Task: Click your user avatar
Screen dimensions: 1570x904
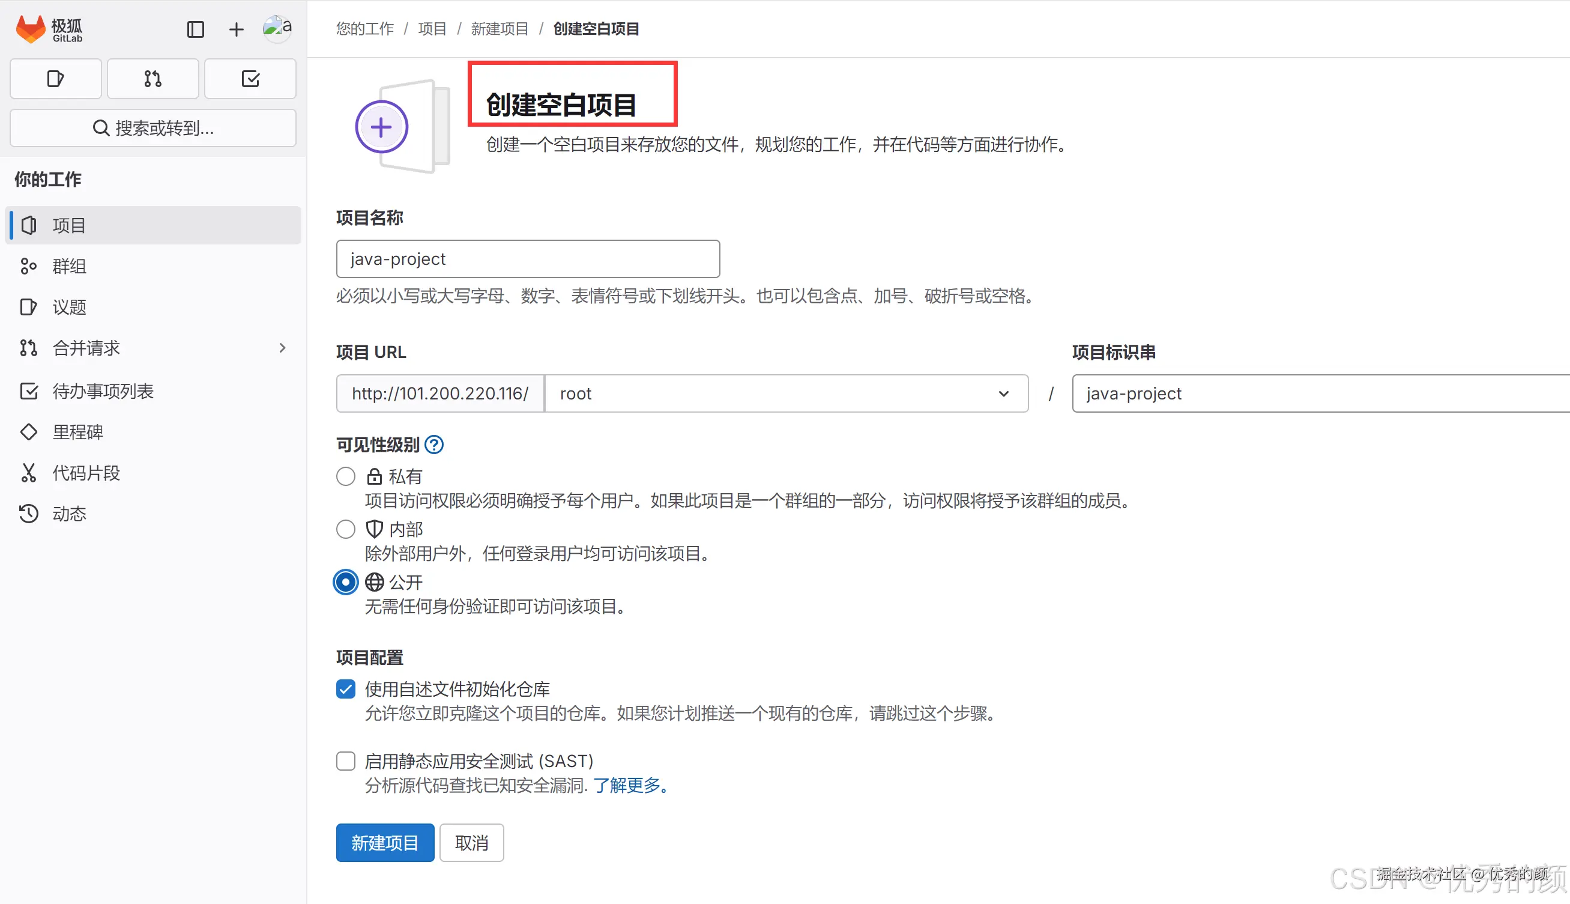Action: 276,28
